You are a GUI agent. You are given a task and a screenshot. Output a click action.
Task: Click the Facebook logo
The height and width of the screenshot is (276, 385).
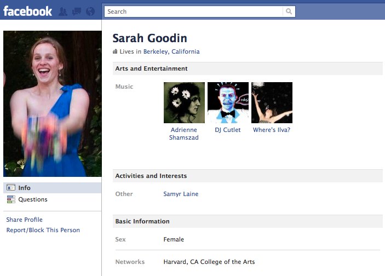tap(27, 10)
